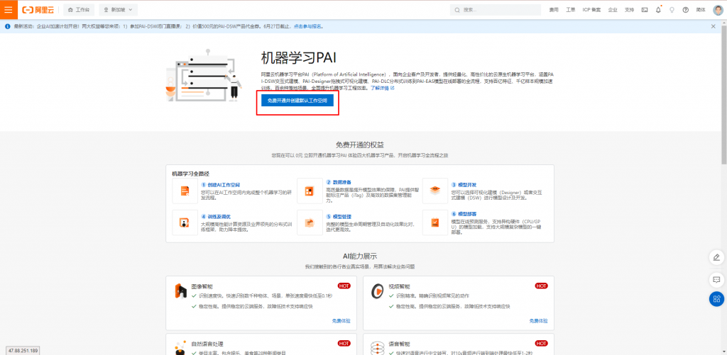Screen dimensions: 727x355
Task: Open the help question-mark icon
Action: click(685, 10)
